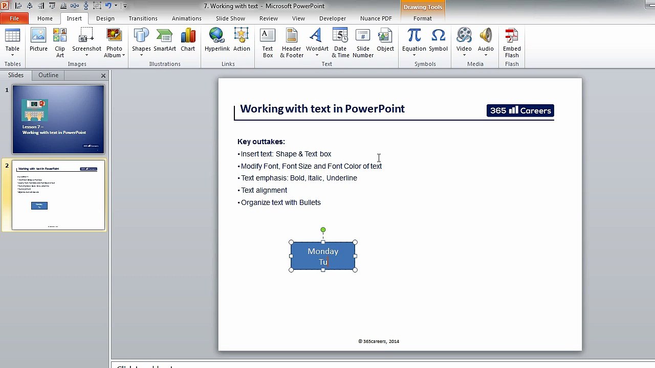The height and width of the screenshot is (368, 655).
Task: Open the Drawing Tools Format tab
Action: coord(423,18)
